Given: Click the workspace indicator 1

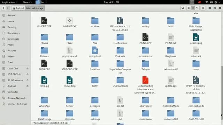Looking at the screenshot, I should coord(192,2).
